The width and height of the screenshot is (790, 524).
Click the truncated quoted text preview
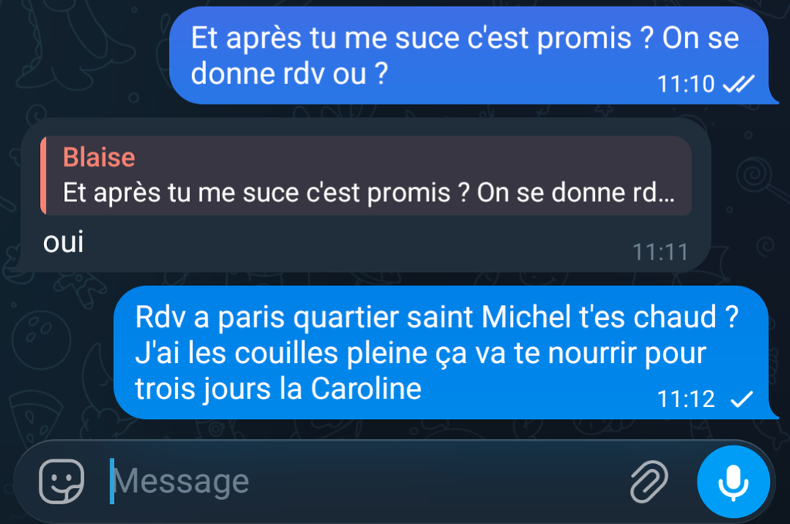369,193
